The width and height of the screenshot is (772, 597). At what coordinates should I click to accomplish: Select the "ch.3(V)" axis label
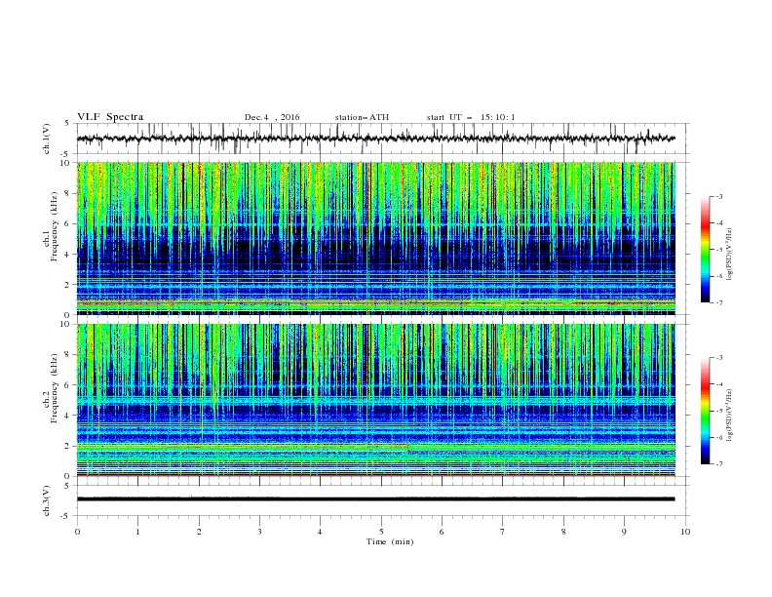47,500
